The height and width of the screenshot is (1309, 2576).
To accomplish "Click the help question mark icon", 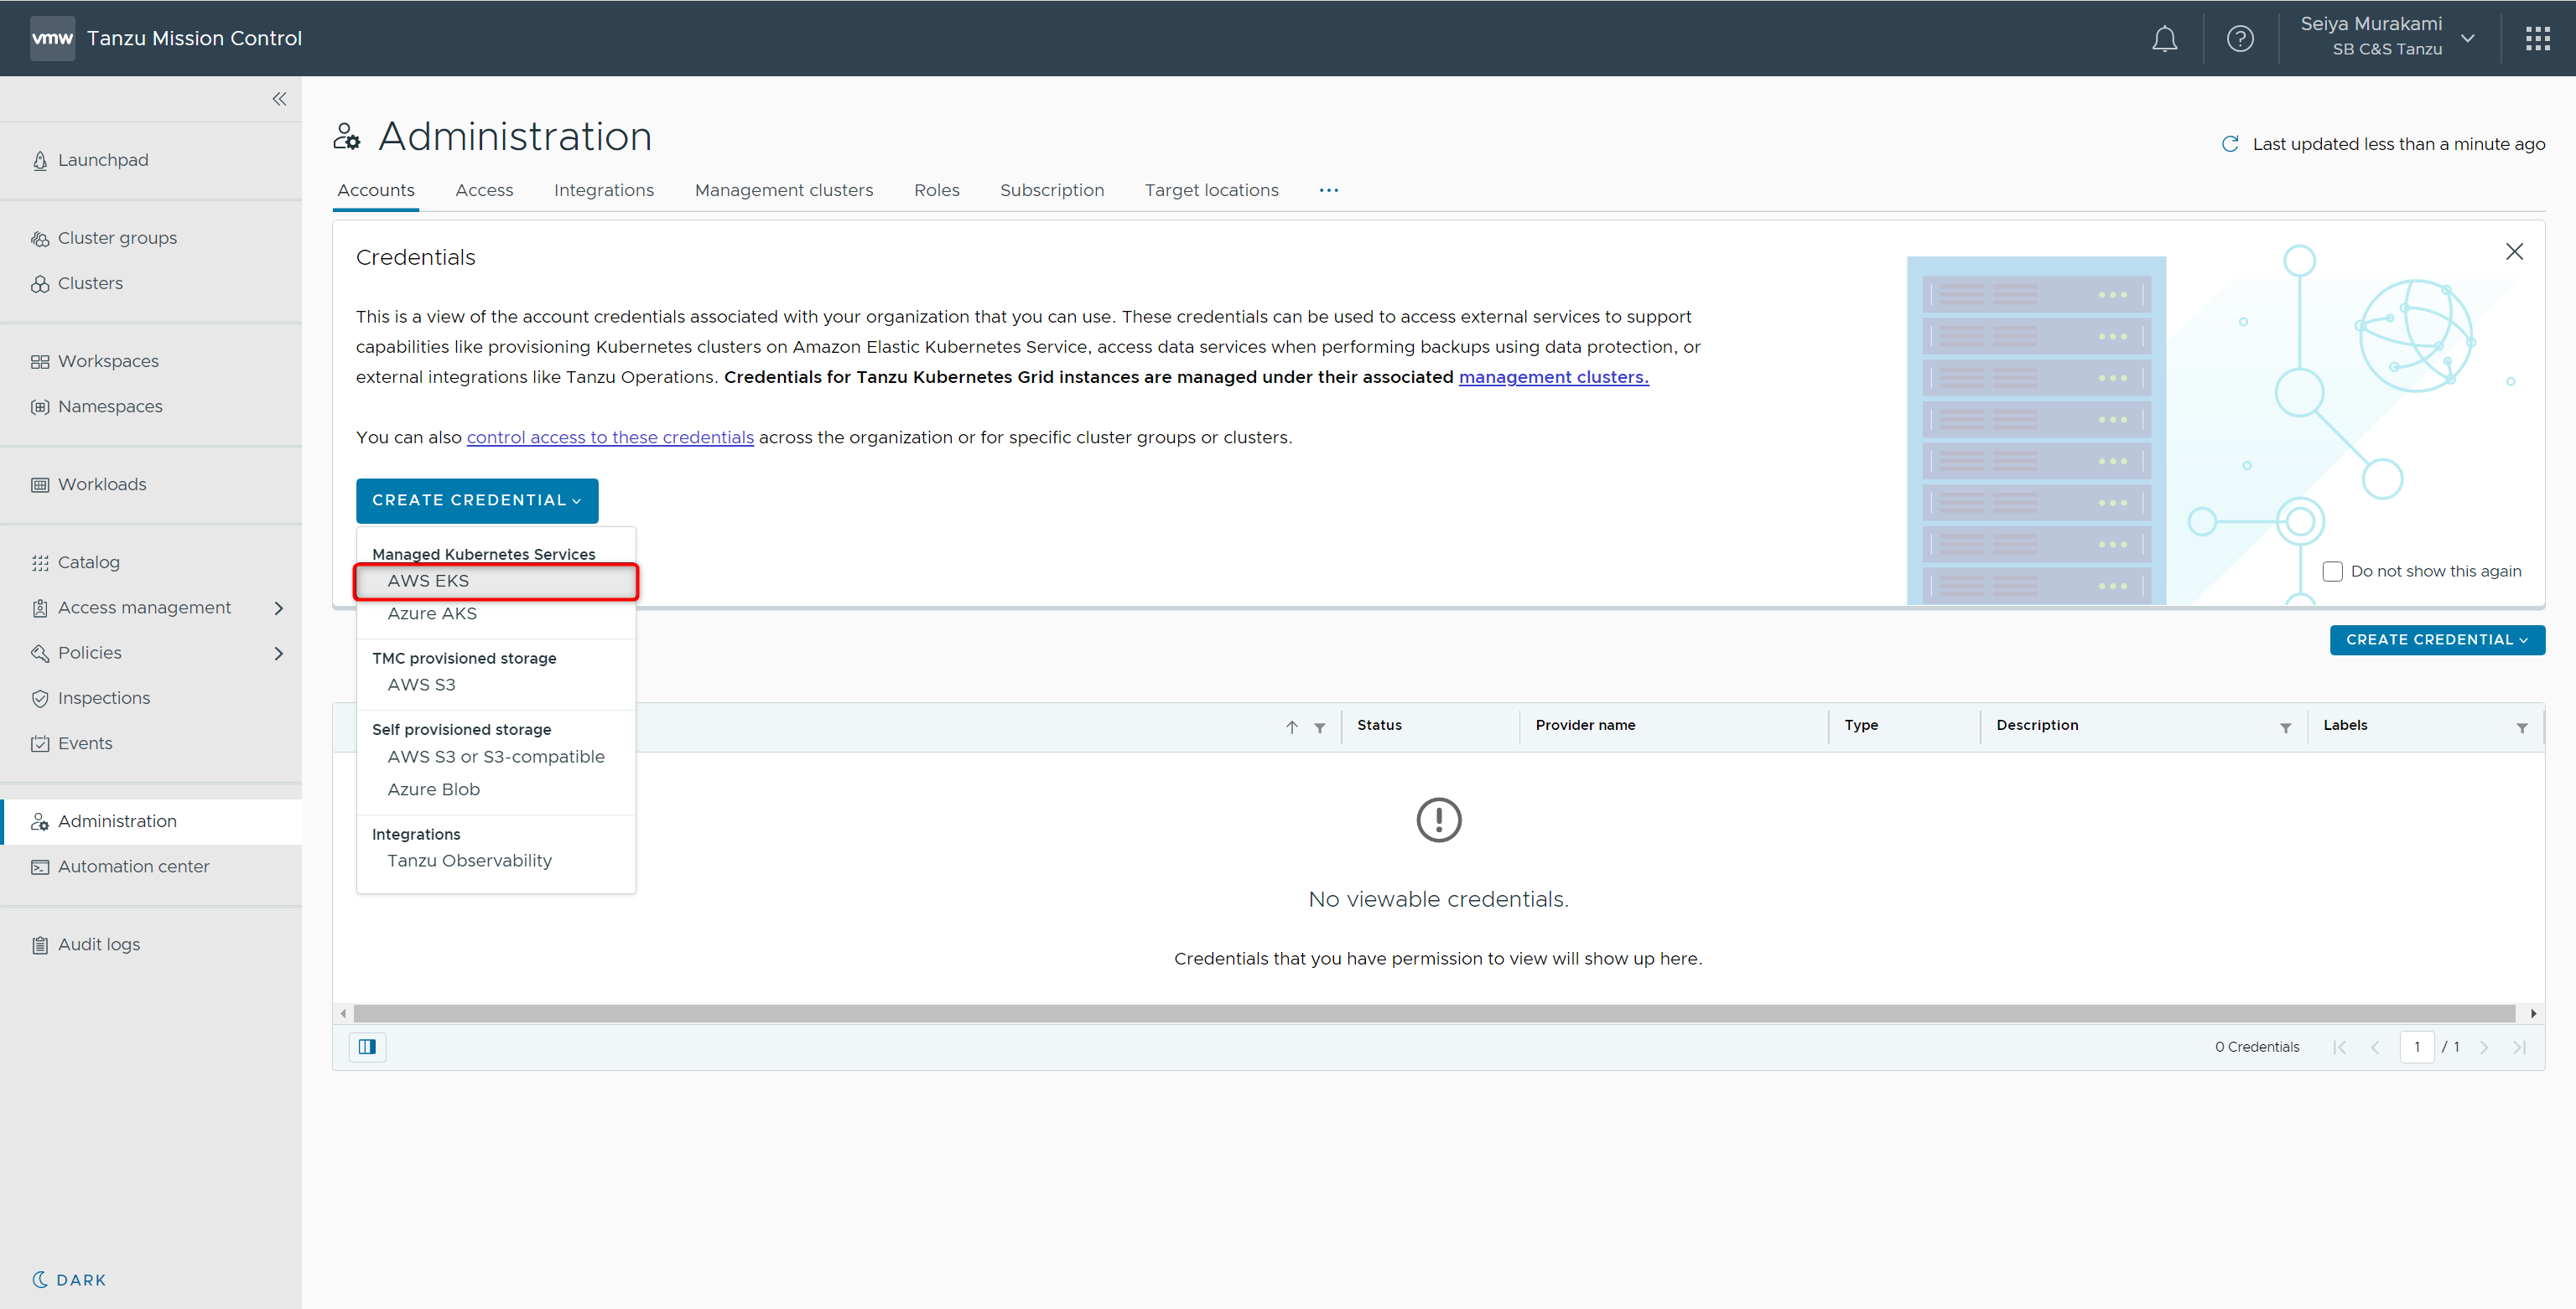I will [2240, 39].
